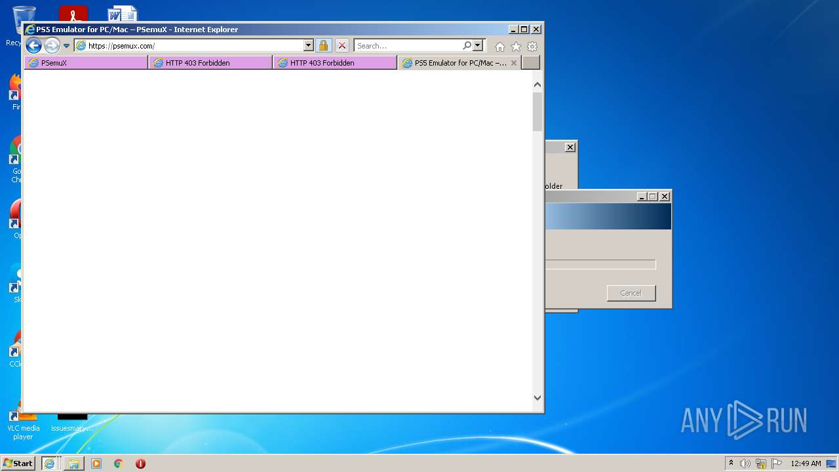Open the recent pages dropdown arrow
The width and height of the screenshot is (839, 472).
point(66,46)
